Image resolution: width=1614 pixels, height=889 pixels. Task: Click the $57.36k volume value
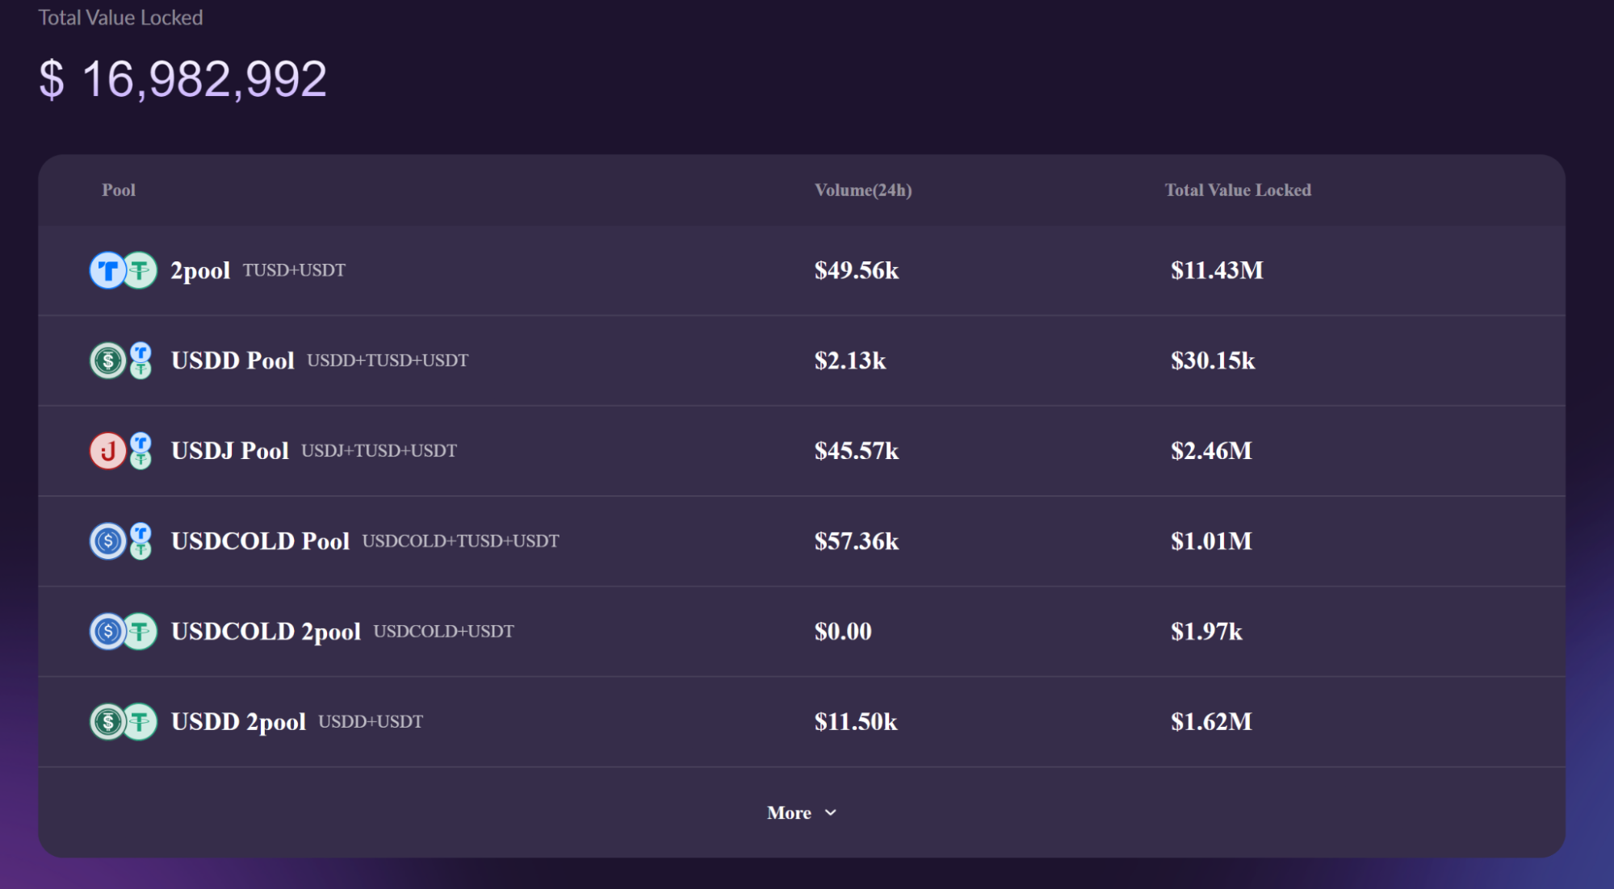tap(856, 541)
